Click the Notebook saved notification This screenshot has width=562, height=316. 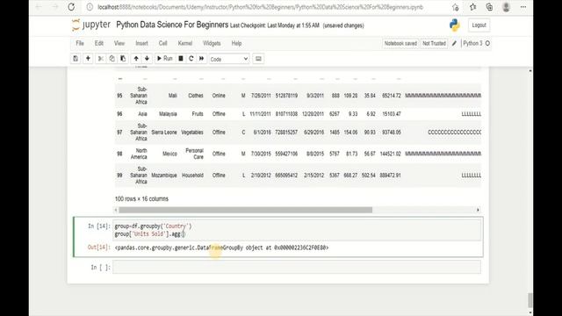point(400,43)
